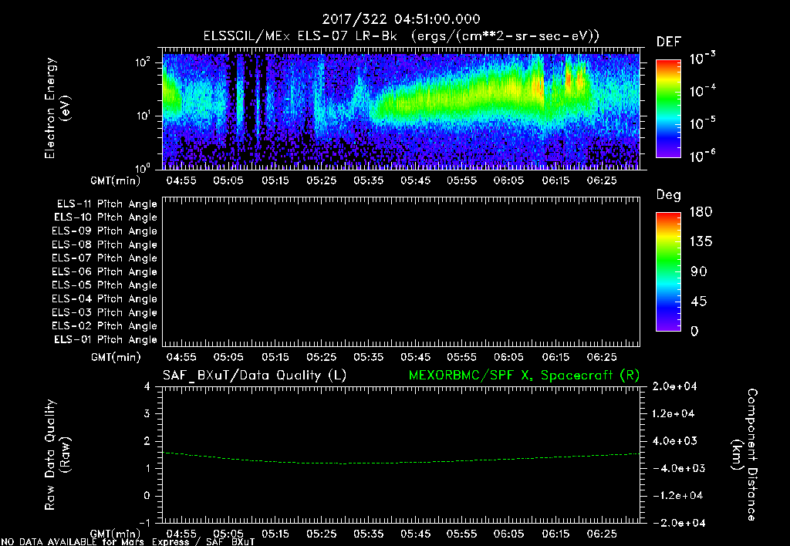Click the 4 value on data quality axis

coord(147,386)
